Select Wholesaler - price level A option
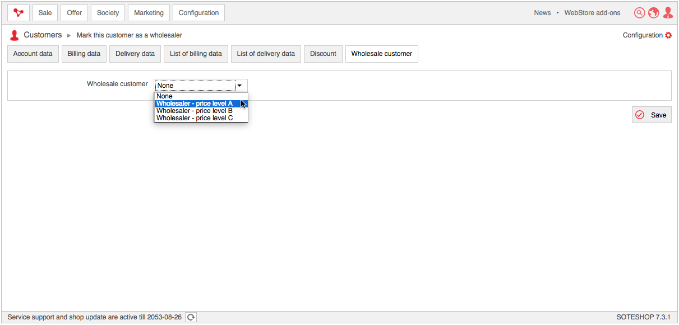 pyautogui.click(x=195, y=103)
